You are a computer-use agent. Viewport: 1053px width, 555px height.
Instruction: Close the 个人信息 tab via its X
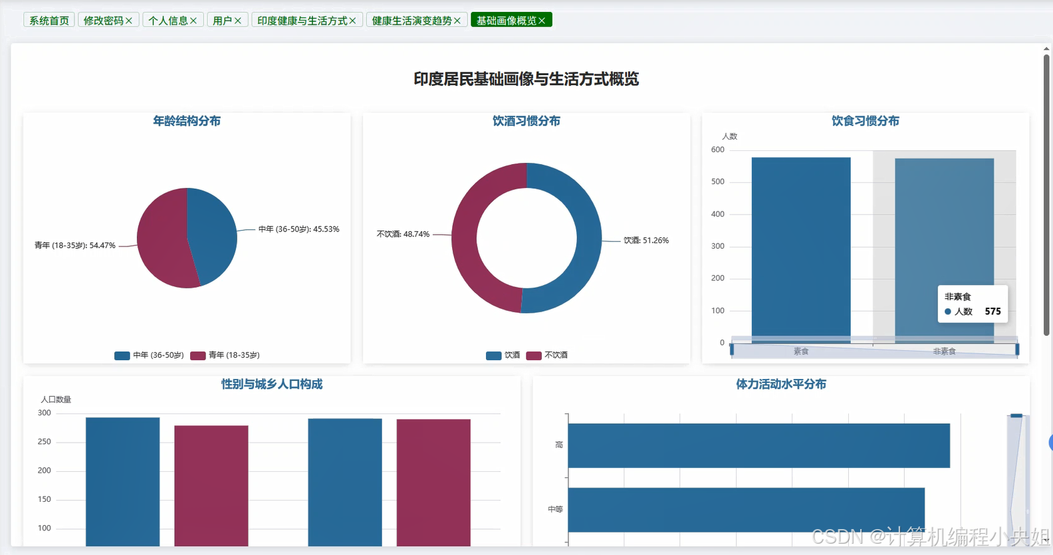(193, 21)
